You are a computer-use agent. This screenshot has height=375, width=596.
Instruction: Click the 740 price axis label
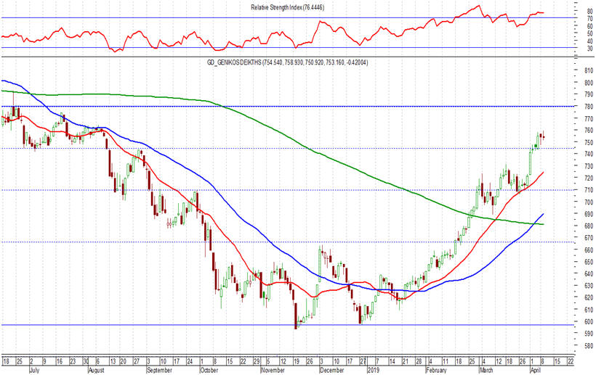click(x=589, y=154)
